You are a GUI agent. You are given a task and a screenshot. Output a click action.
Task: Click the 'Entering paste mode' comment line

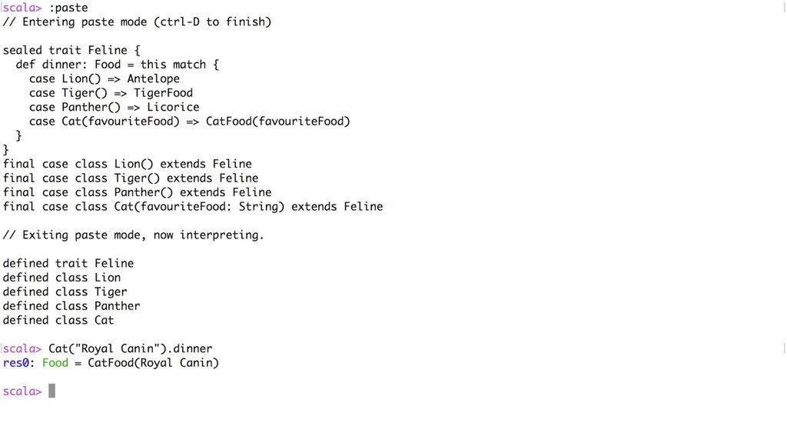pos(137,22)
